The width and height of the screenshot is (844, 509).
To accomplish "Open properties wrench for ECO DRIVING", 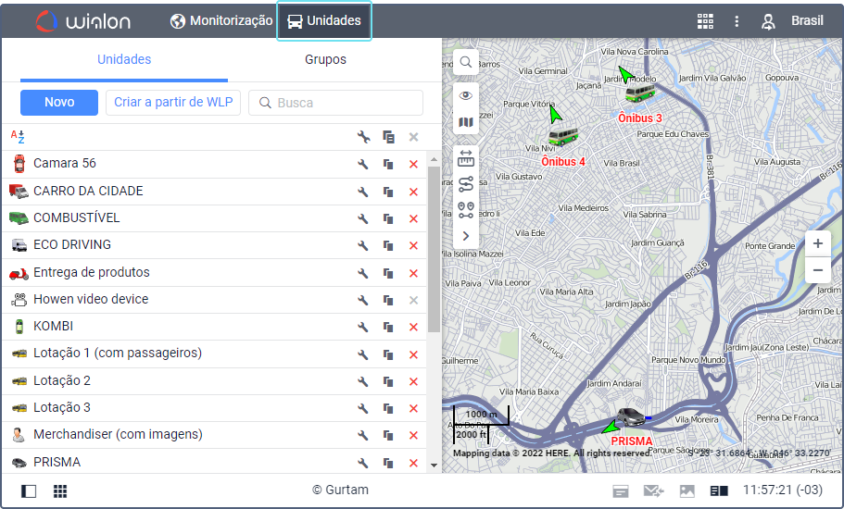I will (x=363, y=245).
